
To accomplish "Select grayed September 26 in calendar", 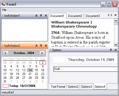I will [x=5, y=63].
